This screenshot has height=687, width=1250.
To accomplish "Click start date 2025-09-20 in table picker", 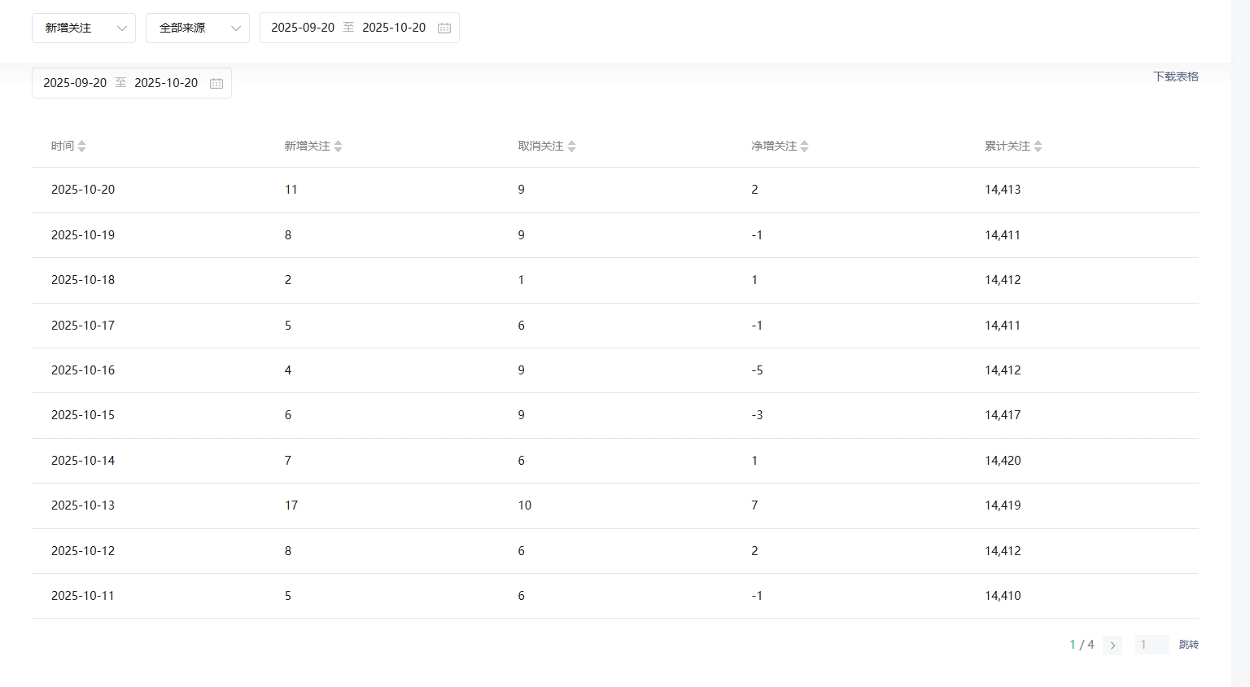I will [75, 83].
